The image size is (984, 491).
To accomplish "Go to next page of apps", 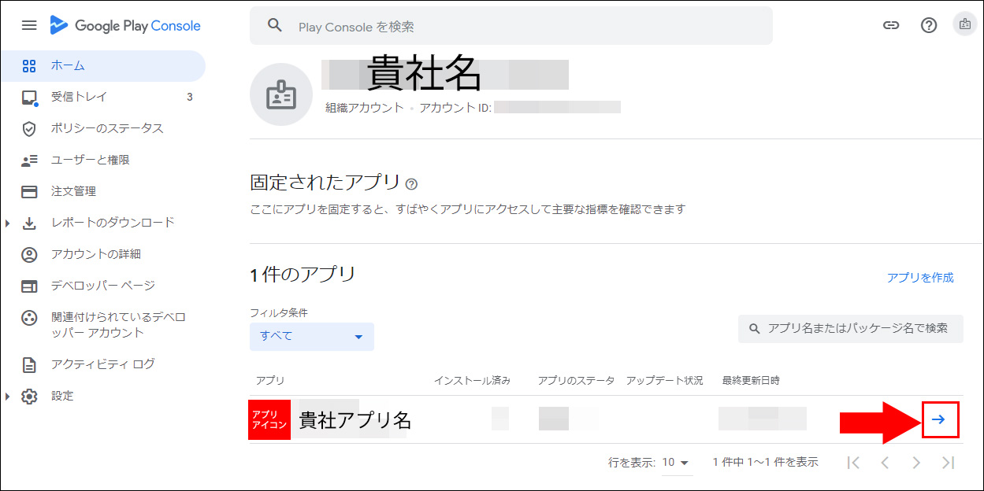I will 916,463.
